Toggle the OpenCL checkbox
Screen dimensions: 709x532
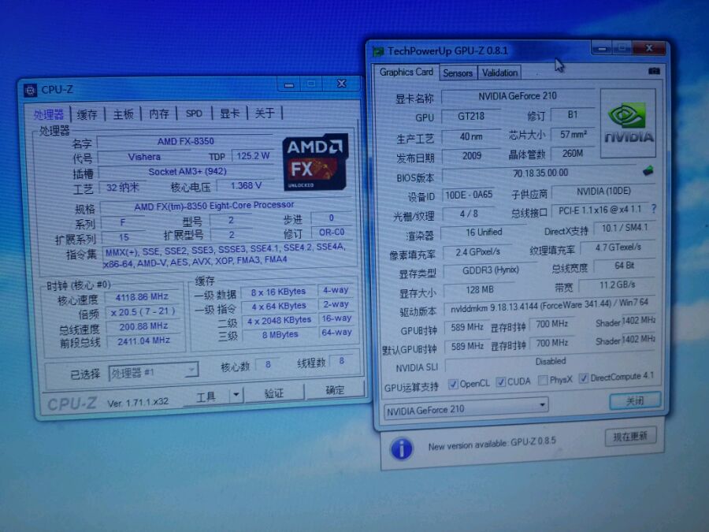pyautogui.click(x=453, y=384)
